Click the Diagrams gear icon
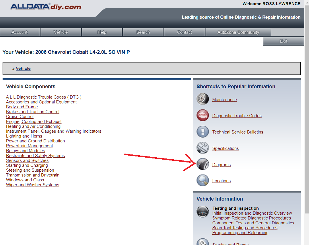309x245 pixels. tap(203, 164)
